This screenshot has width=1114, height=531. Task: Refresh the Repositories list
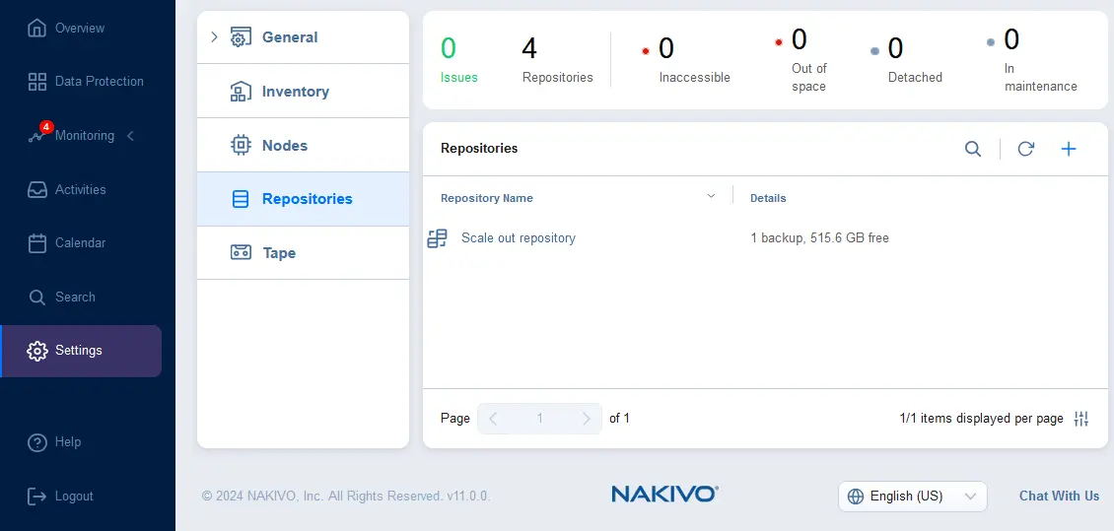pyautogui.click(x=1025, y=149)
